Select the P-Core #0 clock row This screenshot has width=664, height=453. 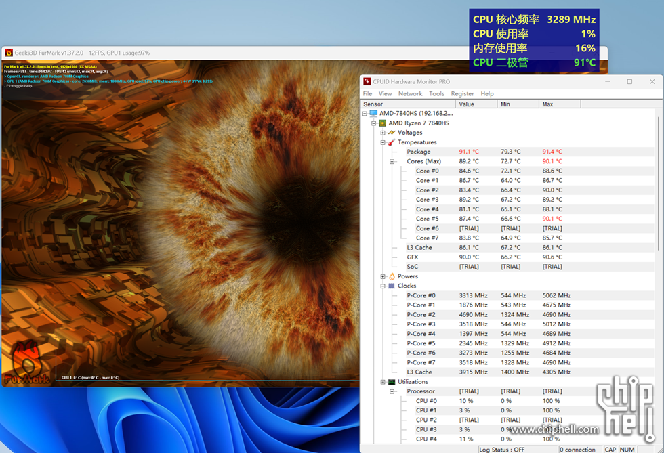pyautogui.click(x=507, y=295)
